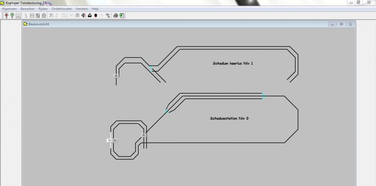Click the monitor layout icon in toolbar
376x186 pixels.
click(18, 15)
